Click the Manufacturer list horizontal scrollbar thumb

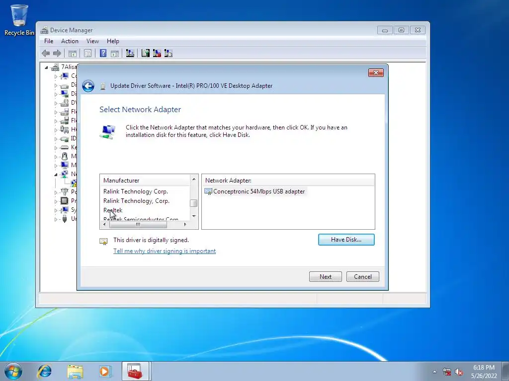click(x=138, y=224)
